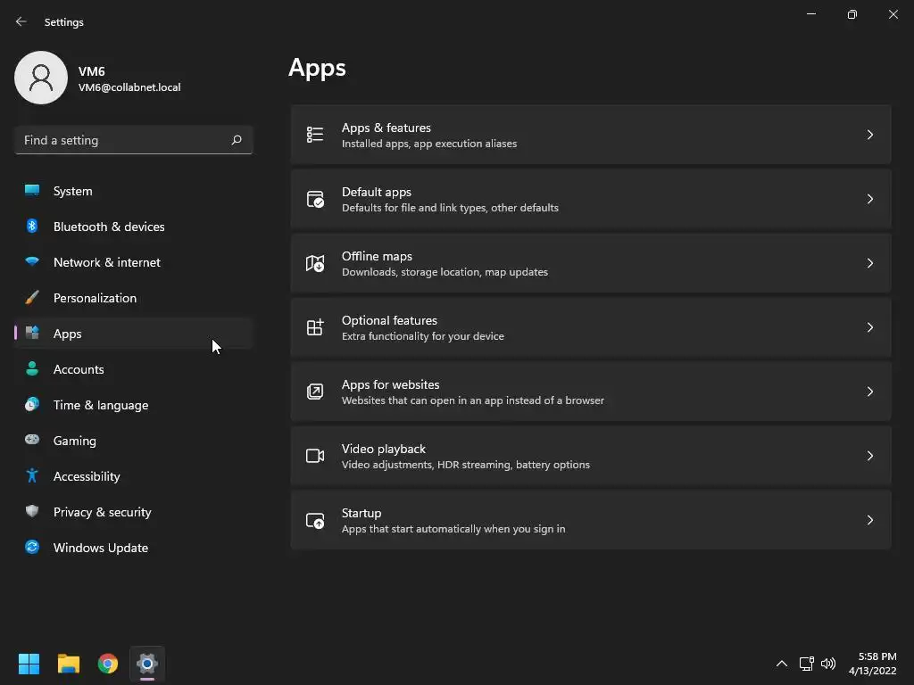Viewport: 914px width, 685px height.
Task: Click the Offline maps icon
Action: click(315, 263)
